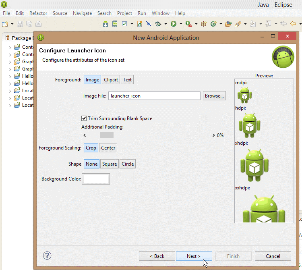The height and width of the screenshot is (270, 302).
Task: Click the Android SDK Manager toolbar icon
Action: click(x=105, y=24)
